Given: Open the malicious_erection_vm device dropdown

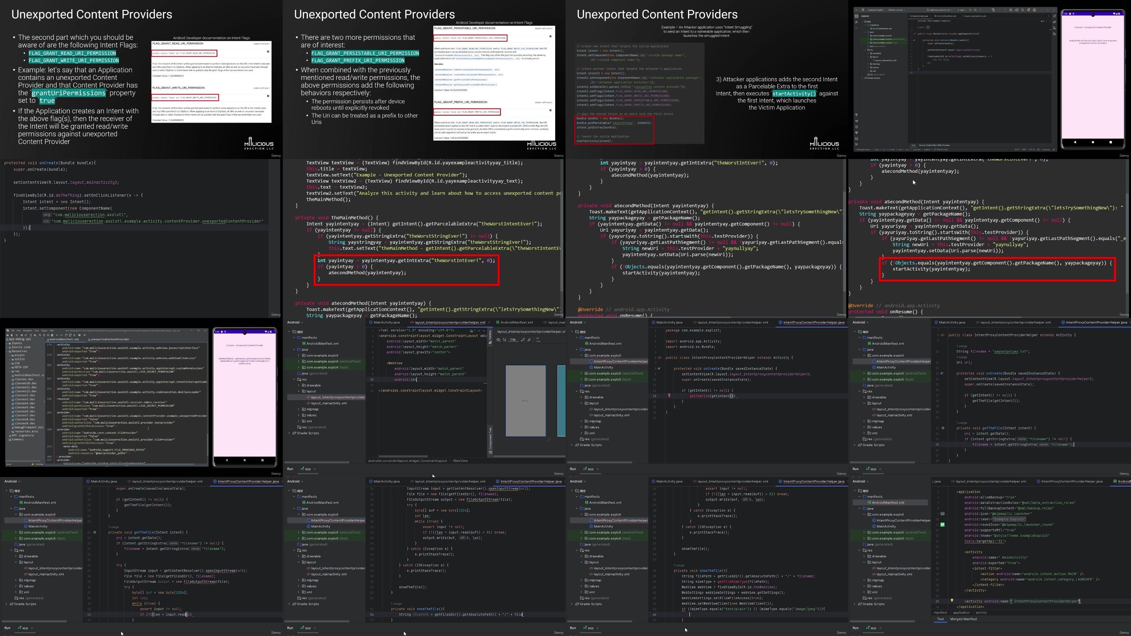Looking at the screenshot, I should [939, 10].
